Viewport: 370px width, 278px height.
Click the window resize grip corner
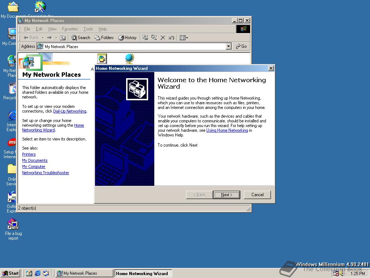[x=249, y=209]
